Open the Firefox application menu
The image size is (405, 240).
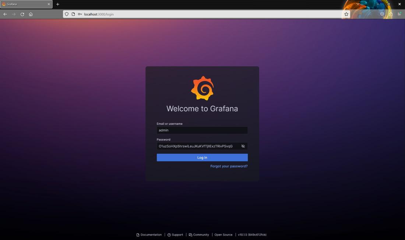click(399, 14)
